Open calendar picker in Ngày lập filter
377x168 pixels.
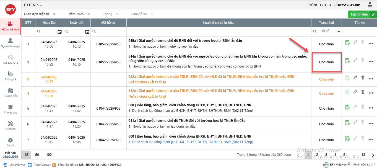(x=59, y=32)
